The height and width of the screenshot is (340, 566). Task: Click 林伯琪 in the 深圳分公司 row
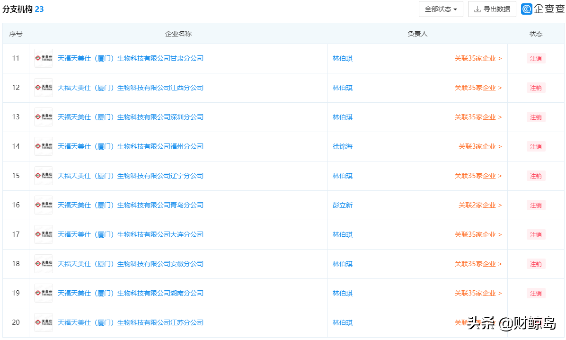342,116
